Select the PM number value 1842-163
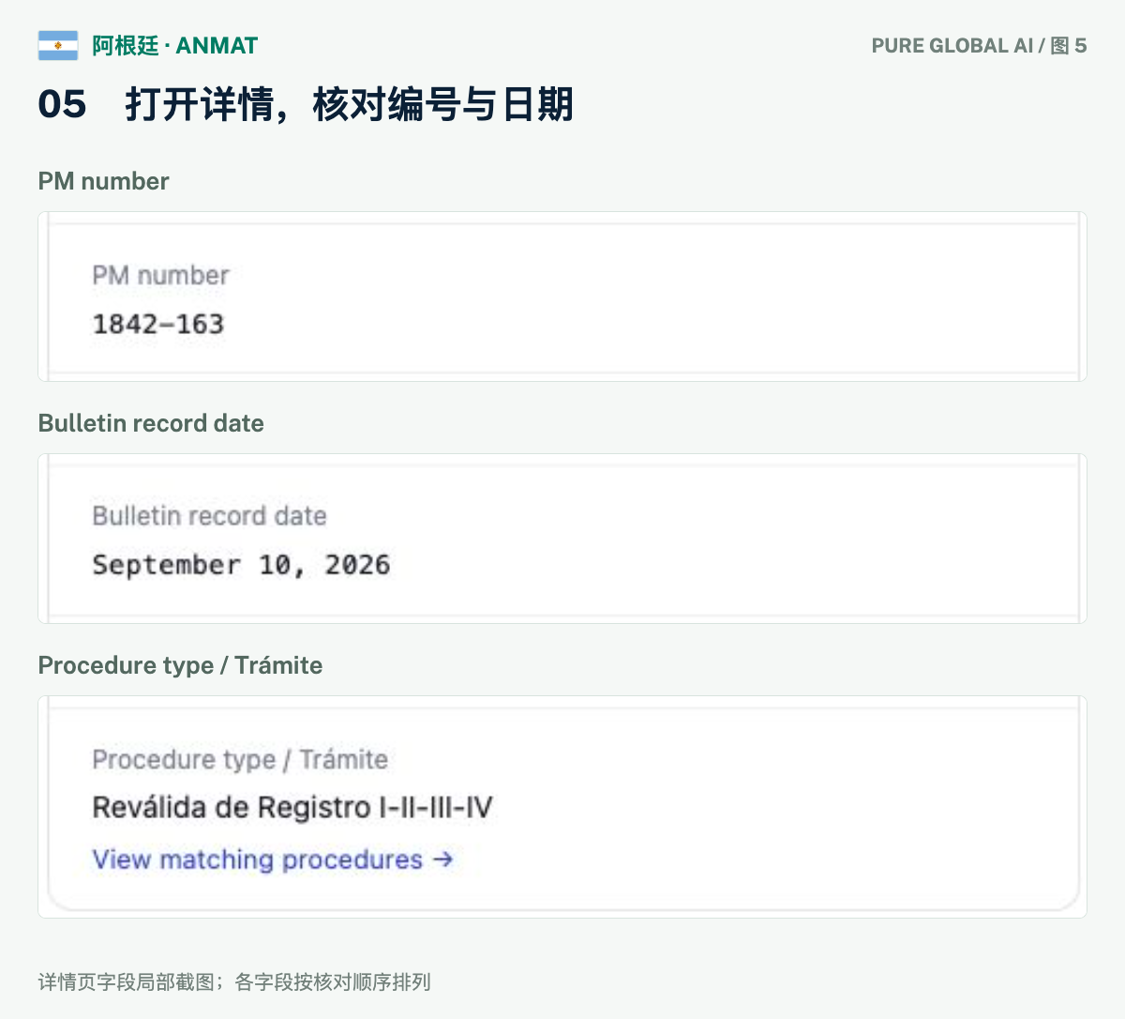Screen dimensions: 1125x1019 (x=158, y=325)
